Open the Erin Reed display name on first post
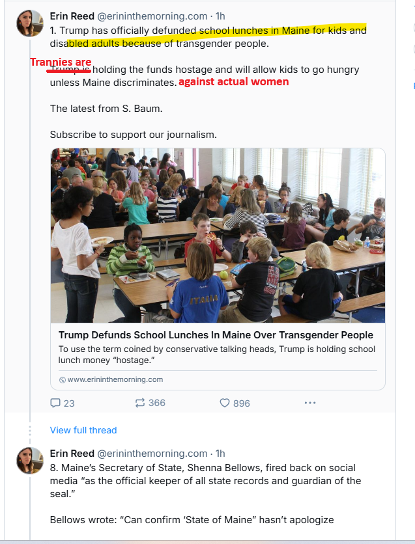The height and width of the screenshot is (544, 415). point(72,16)
